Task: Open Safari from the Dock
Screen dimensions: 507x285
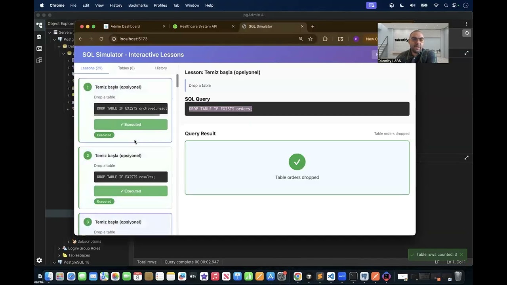Action: coord(71,276)
